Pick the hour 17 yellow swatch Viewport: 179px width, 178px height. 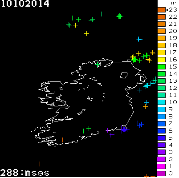click(x=161, y=53)
